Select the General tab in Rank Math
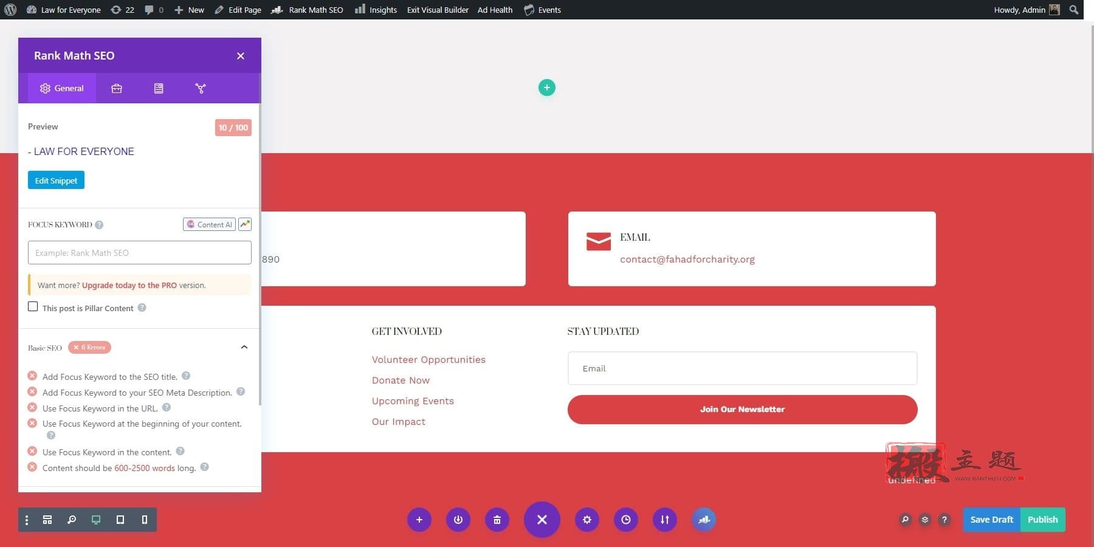 62,89
